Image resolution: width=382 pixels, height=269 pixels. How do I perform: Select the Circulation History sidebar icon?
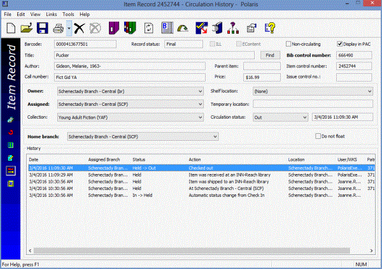[x=11, y=170]
